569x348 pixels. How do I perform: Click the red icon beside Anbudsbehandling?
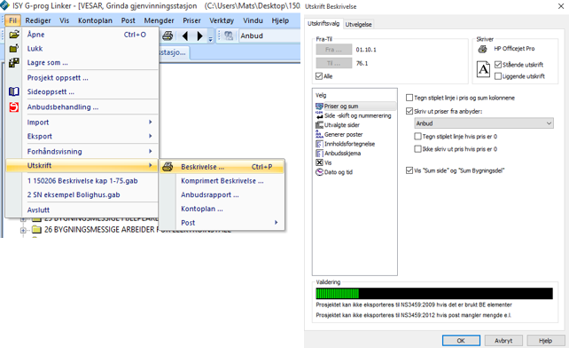(14, 107)
